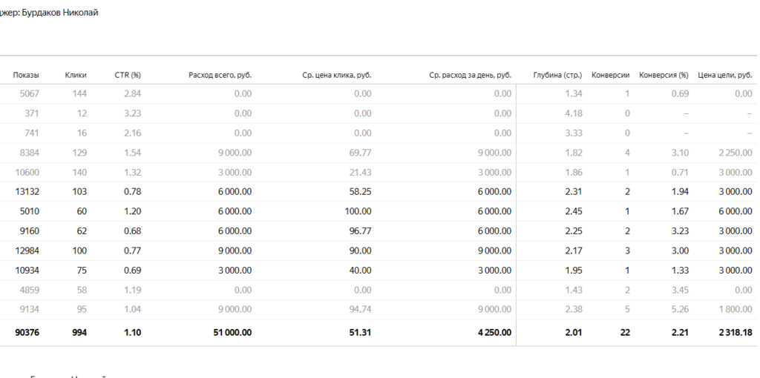Image resolution: width=760 pixels, height=378 pixels.
Task: Click the manager name Бурдаков Николай
Action: (x=60, y=13)
